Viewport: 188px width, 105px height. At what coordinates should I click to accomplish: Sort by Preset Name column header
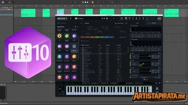(x=86, y=45)
